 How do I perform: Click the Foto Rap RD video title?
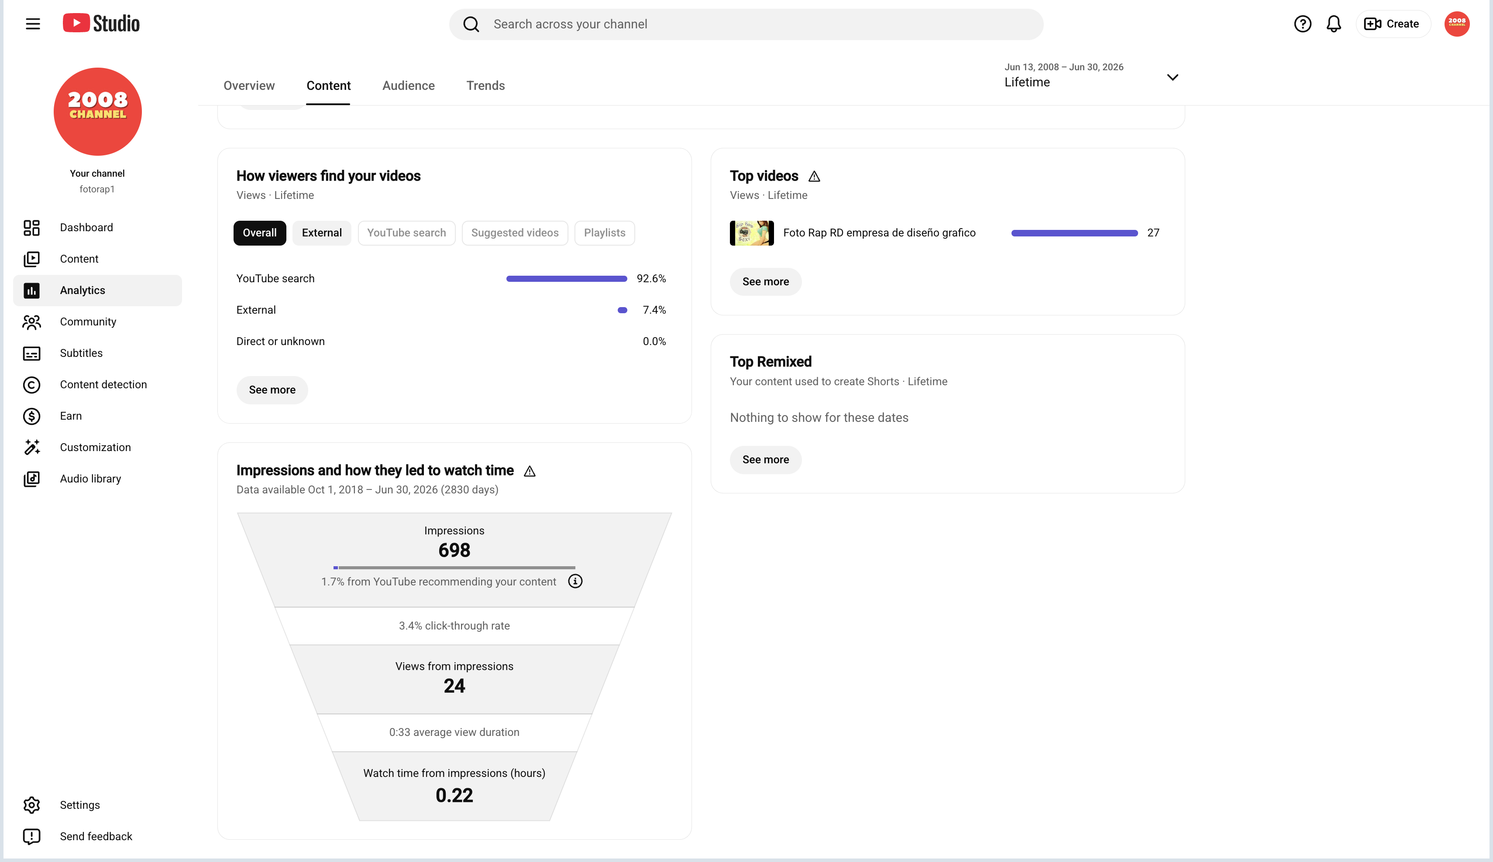(x=879, y=233)
